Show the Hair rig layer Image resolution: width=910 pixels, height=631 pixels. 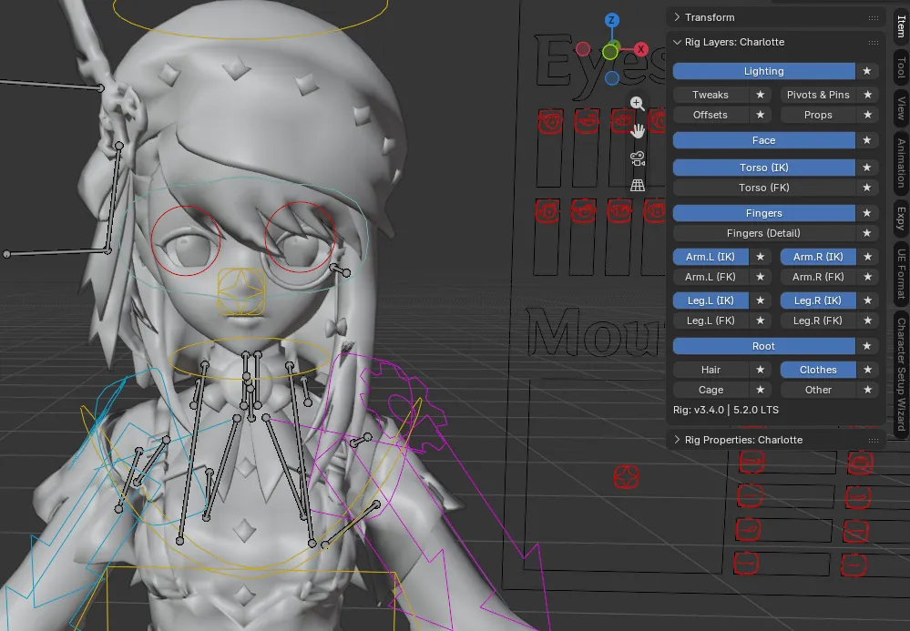point(711,370)
